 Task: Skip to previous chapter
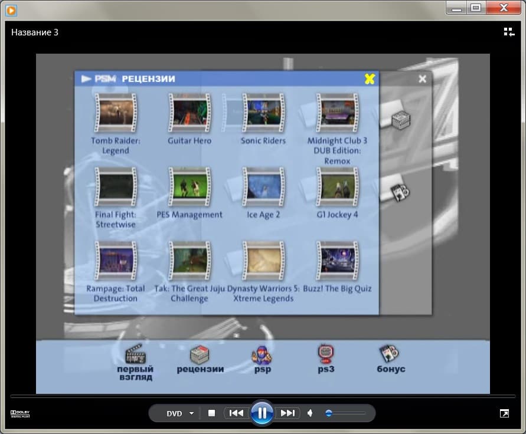[x=237, y=413]
